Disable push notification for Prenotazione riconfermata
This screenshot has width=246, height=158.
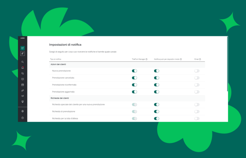coord(157,85)
